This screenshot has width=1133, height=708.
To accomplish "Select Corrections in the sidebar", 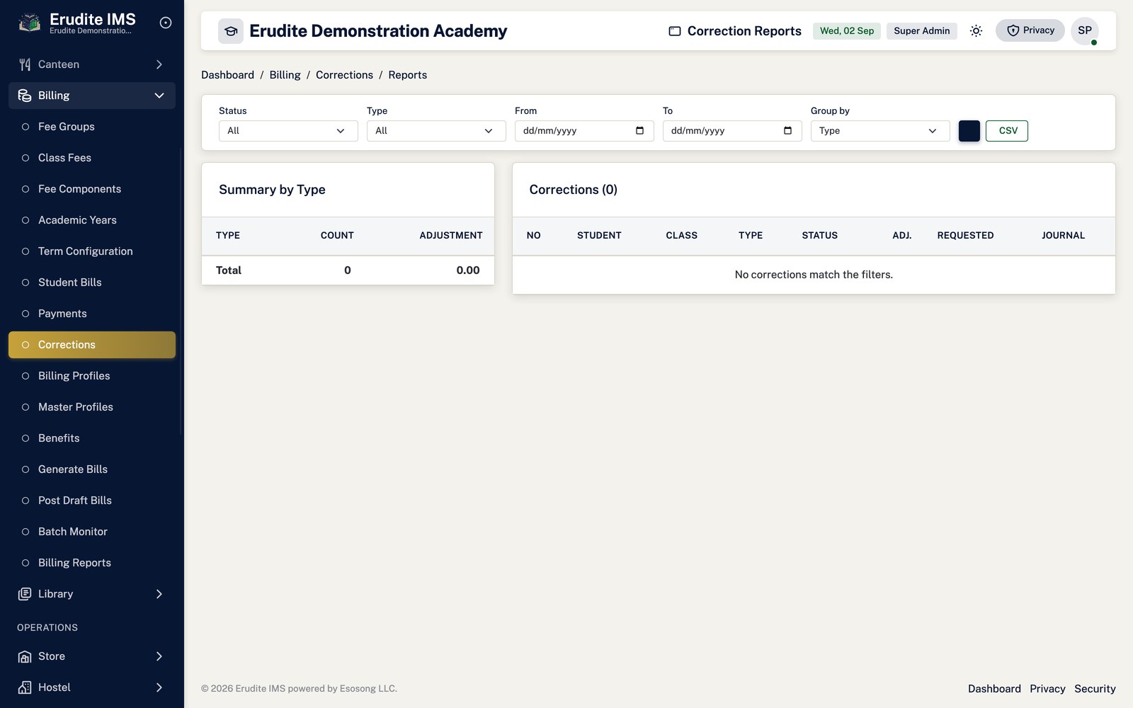I will tap(92, 345).
